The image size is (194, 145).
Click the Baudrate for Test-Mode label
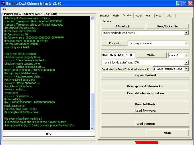point(126,69)
